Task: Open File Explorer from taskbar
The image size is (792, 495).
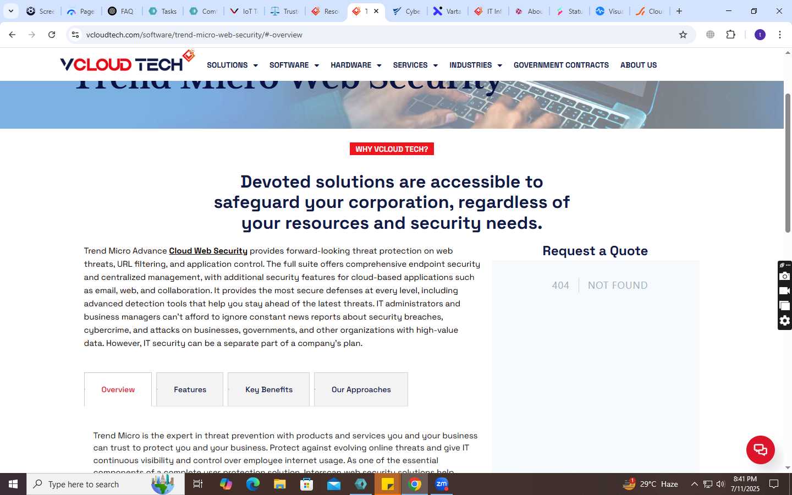Action: tap(279, 484)
